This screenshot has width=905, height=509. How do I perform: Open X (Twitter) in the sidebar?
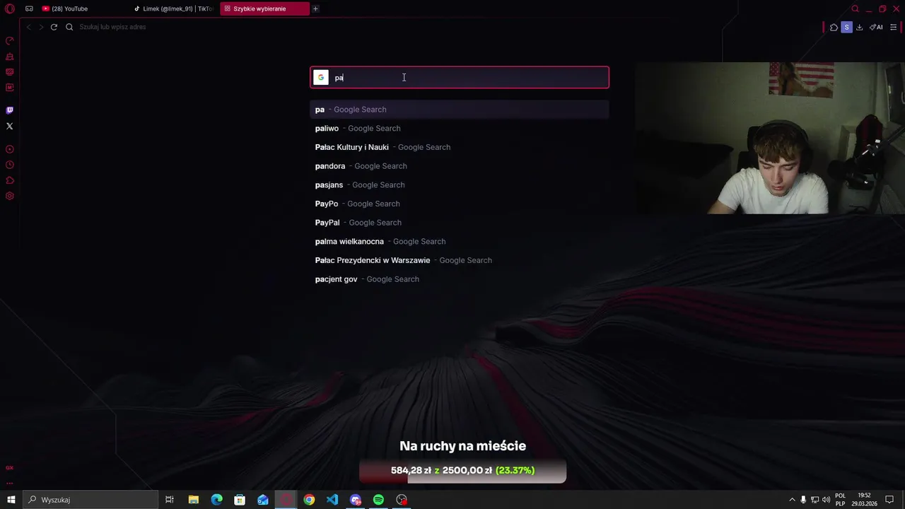point(10,126)
